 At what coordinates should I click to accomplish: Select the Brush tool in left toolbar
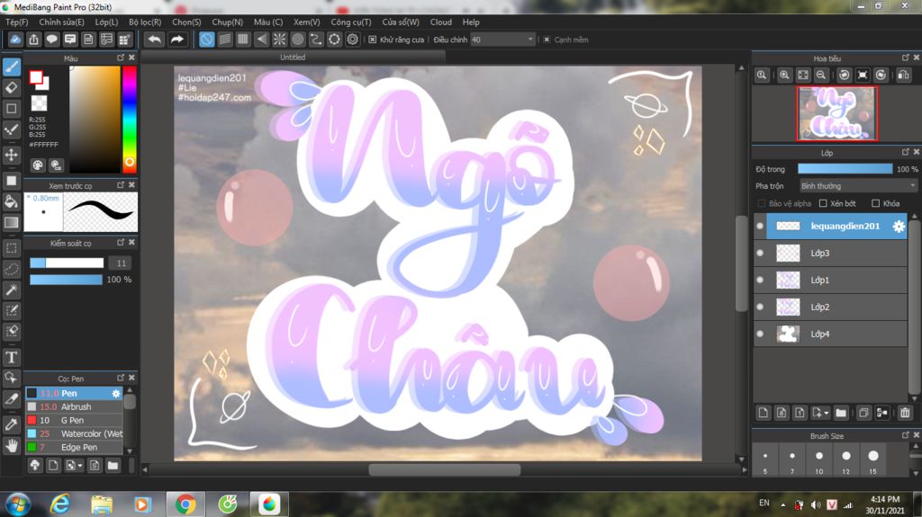click(x=11, y=67)
